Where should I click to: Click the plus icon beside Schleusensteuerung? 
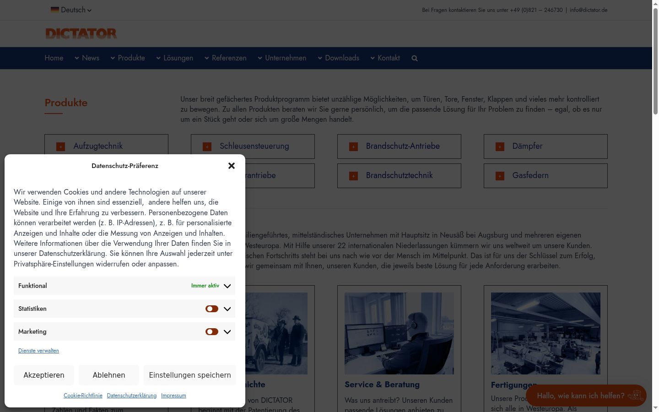point(207,146)
